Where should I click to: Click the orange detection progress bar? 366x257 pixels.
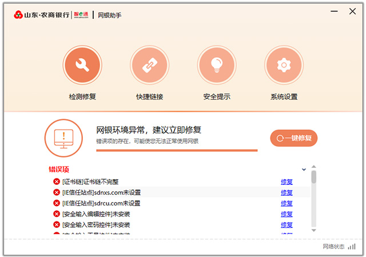tap(176, 151)
